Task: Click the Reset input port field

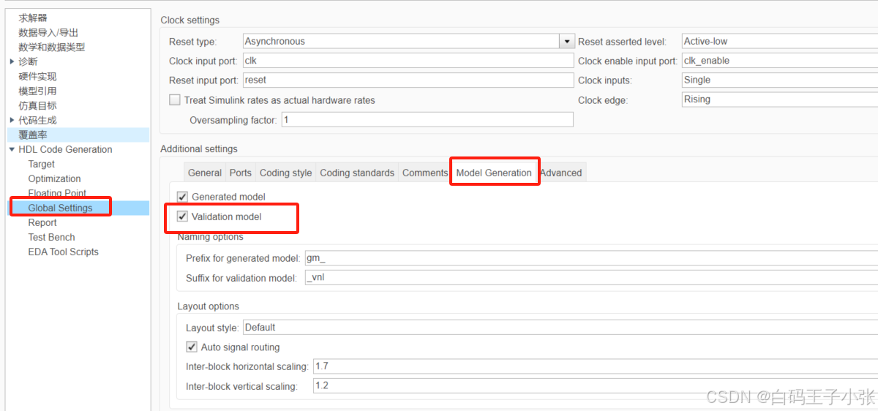Action: pos(408,80)
